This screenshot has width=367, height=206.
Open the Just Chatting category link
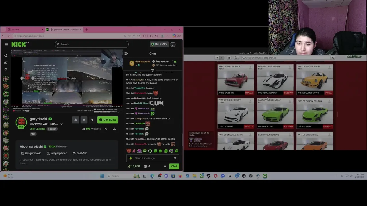tap(37, 129)
